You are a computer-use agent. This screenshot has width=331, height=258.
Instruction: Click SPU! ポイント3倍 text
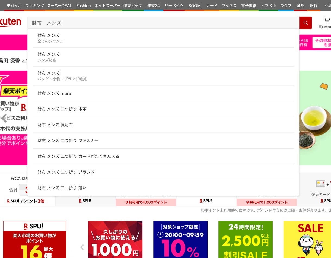26,201
